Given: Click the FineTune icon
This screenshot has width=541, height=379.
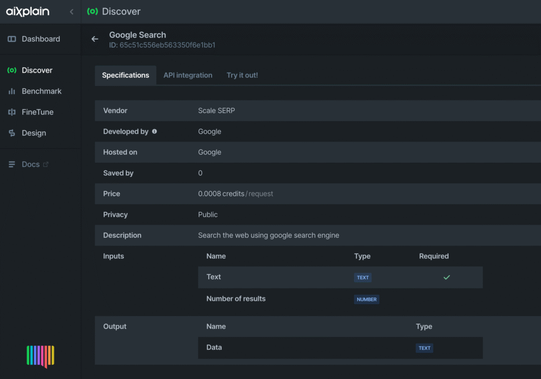Looking at the screenshot, I should coord(12,112).
